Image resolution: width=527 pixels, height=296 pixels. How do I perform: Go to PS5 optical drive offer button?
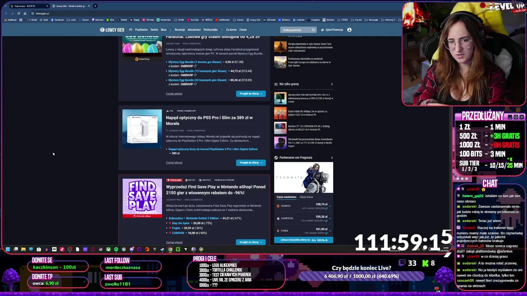pyautogui.click(x=251, y=162)
